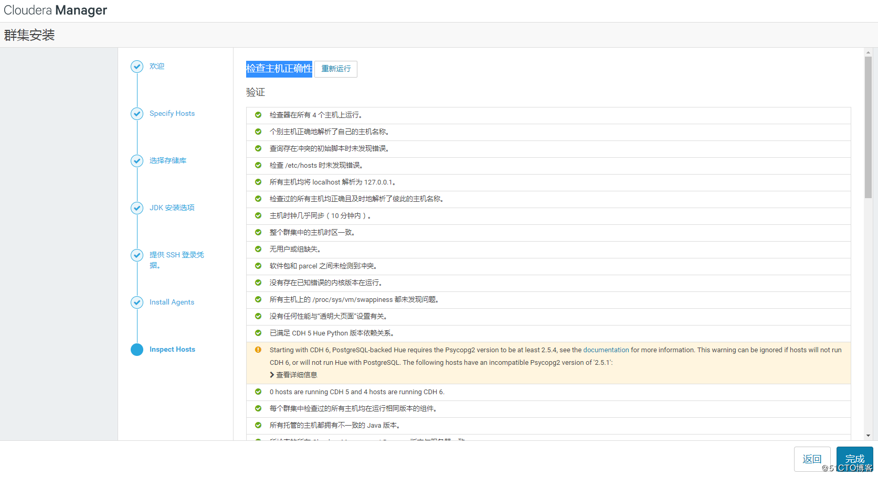Click the 提供 SSH 登录凭据 step checkmark circle
Viewport: 878px width, 477px height.
[137, 255]
